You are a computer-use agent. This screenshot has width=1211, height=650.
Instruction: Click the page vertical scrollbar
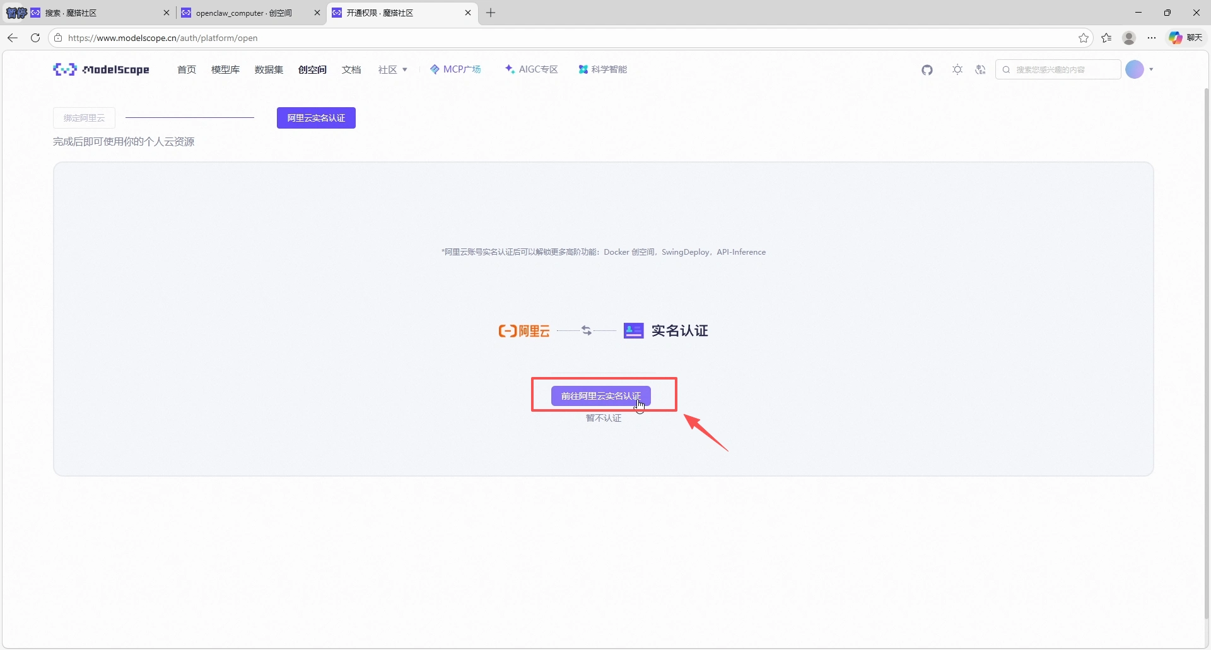tap(1207, 353)
